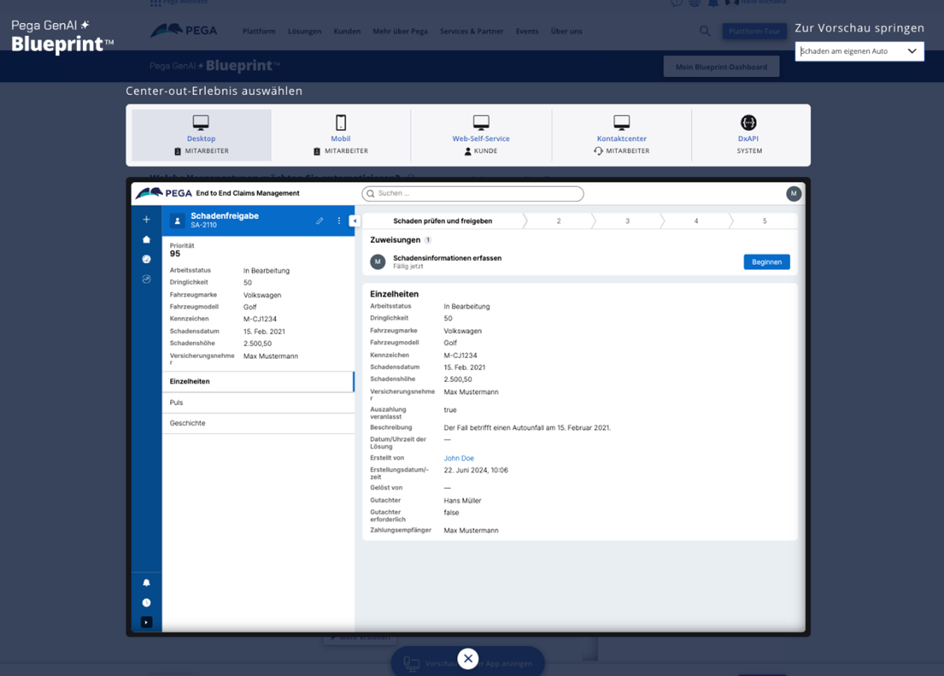Select the Geschichte tab
The height and width of the screenshot is (676, 944).
coord(258,423)
